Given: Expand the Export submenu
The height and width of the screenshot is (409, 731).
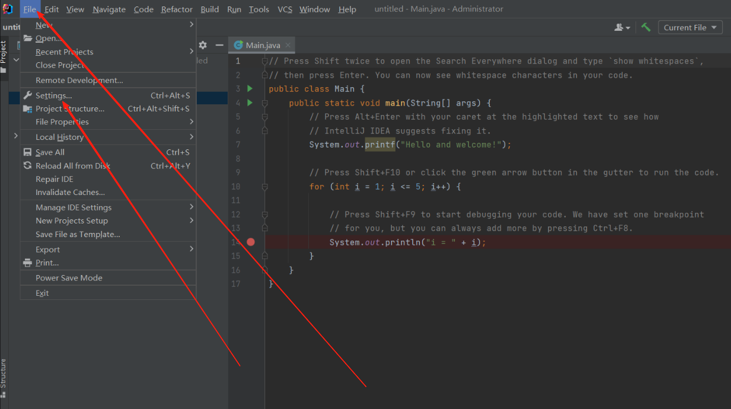Looking at the screenshot, I should click(108, 250).
